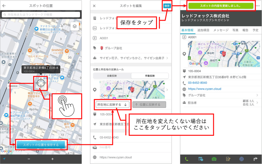Expand the 担当者 list chevron in the edit screen
The height and width of the screenshot is (164, 262).
point(167,58)
